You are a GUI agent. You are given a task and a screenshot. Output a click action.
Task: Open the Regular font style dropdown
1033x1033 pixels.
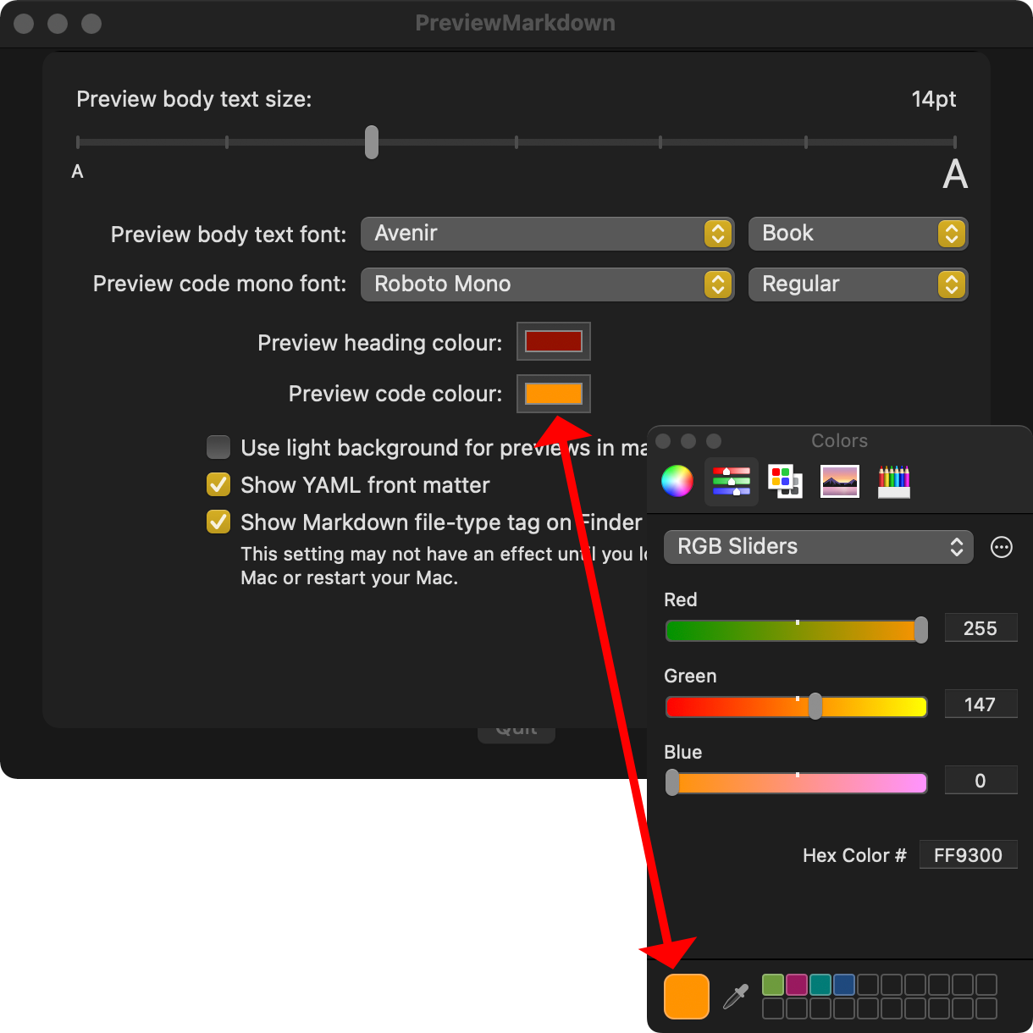pos(858,284)
